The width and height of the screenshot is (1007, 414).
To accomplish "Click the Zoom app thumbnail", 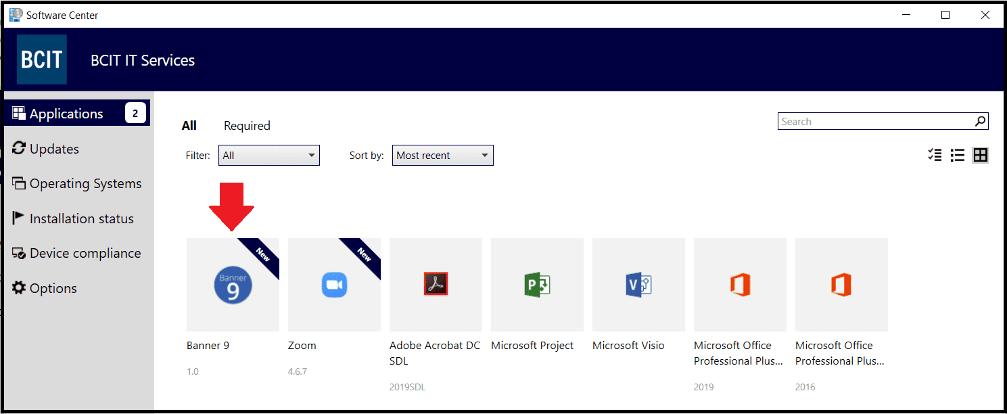I will [x=334, y=284].
